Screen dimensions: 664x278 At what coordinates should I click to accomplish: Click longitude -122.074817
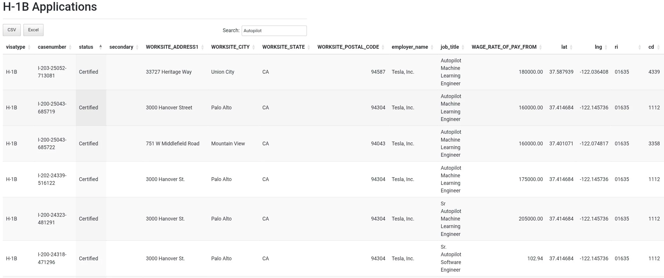pyautogui.click(x=594, y=144)
